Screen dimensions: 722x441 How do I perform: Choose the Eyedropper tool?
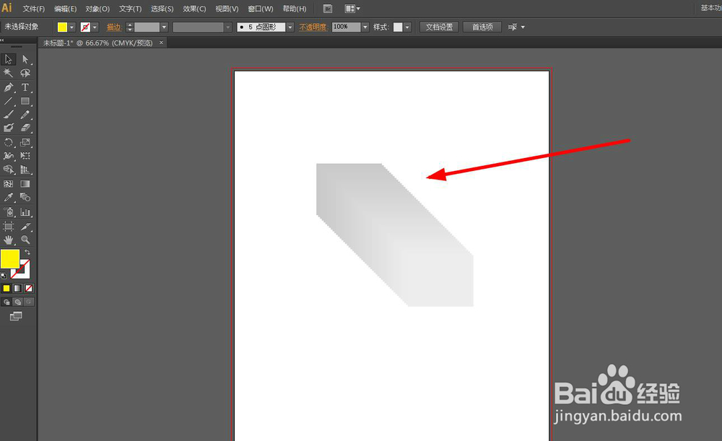[8, 198]
